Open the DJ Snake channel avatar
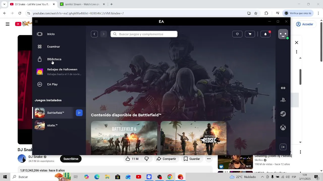 coord(22,159)
